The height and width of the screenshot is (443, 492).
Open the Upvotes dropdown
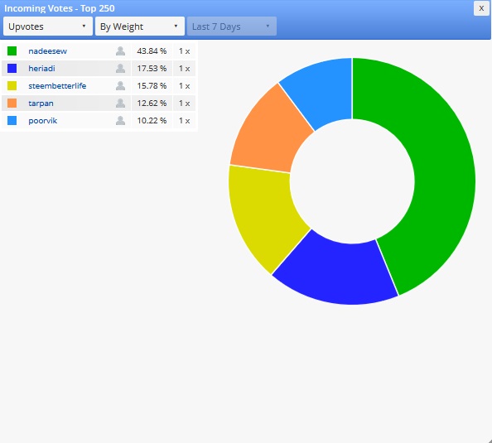click(x=48, y=26)
